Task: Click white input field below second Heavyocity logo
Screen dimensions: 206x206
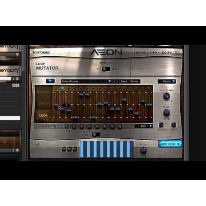Action: 6,79
